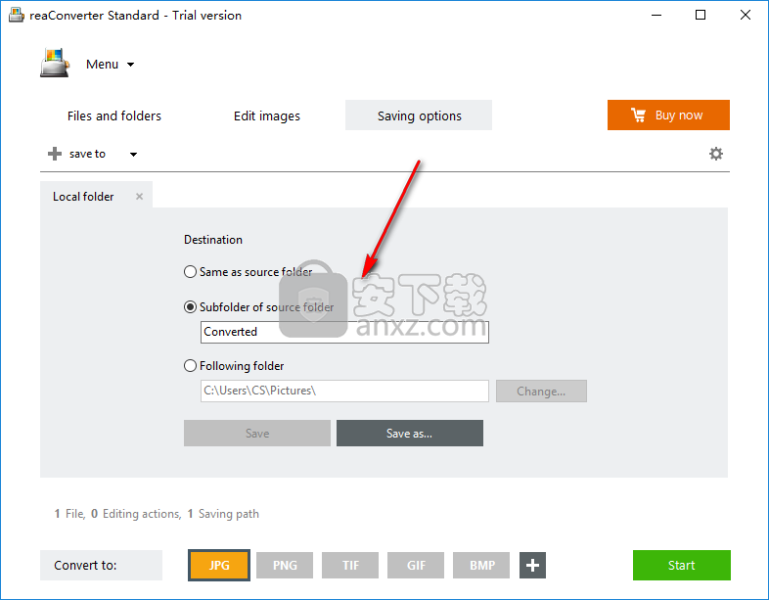Click the C:\Users\CS\Pictures\ path field
The height and width of the screenshot is (600, 769).
tap(344, 391)
